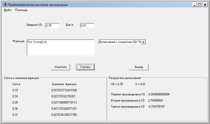Click the Очистить button
210x124 pixels.
61,67
